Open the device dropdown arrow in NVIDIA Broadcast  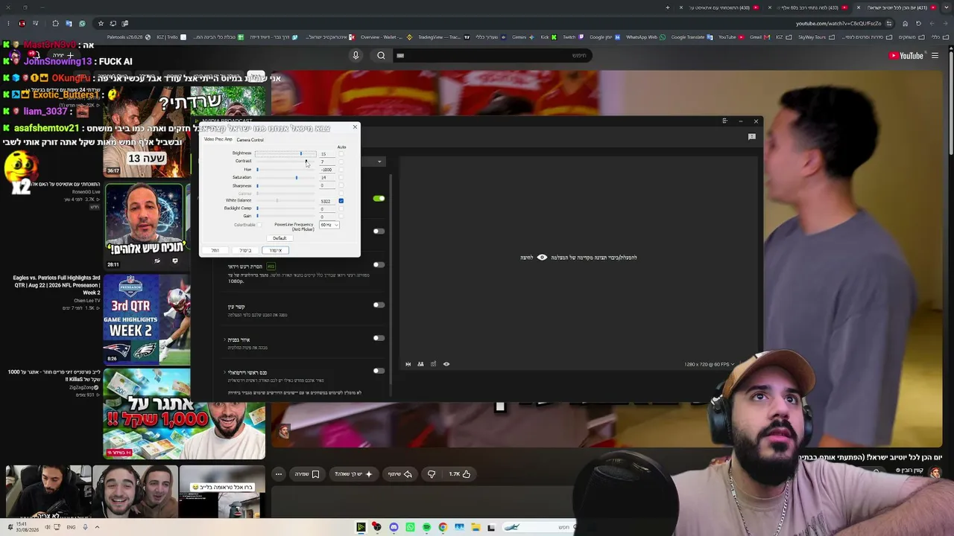coord(379,162)
